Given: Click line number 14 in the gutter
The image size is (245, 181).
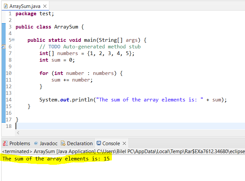Looking at the screenshot, I should [9, 100].
